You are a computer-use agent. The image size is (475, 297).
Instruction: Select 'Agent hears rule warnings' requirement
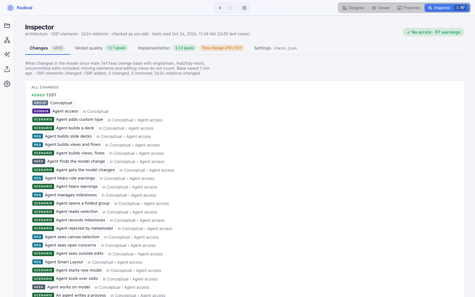coord(65,178)
